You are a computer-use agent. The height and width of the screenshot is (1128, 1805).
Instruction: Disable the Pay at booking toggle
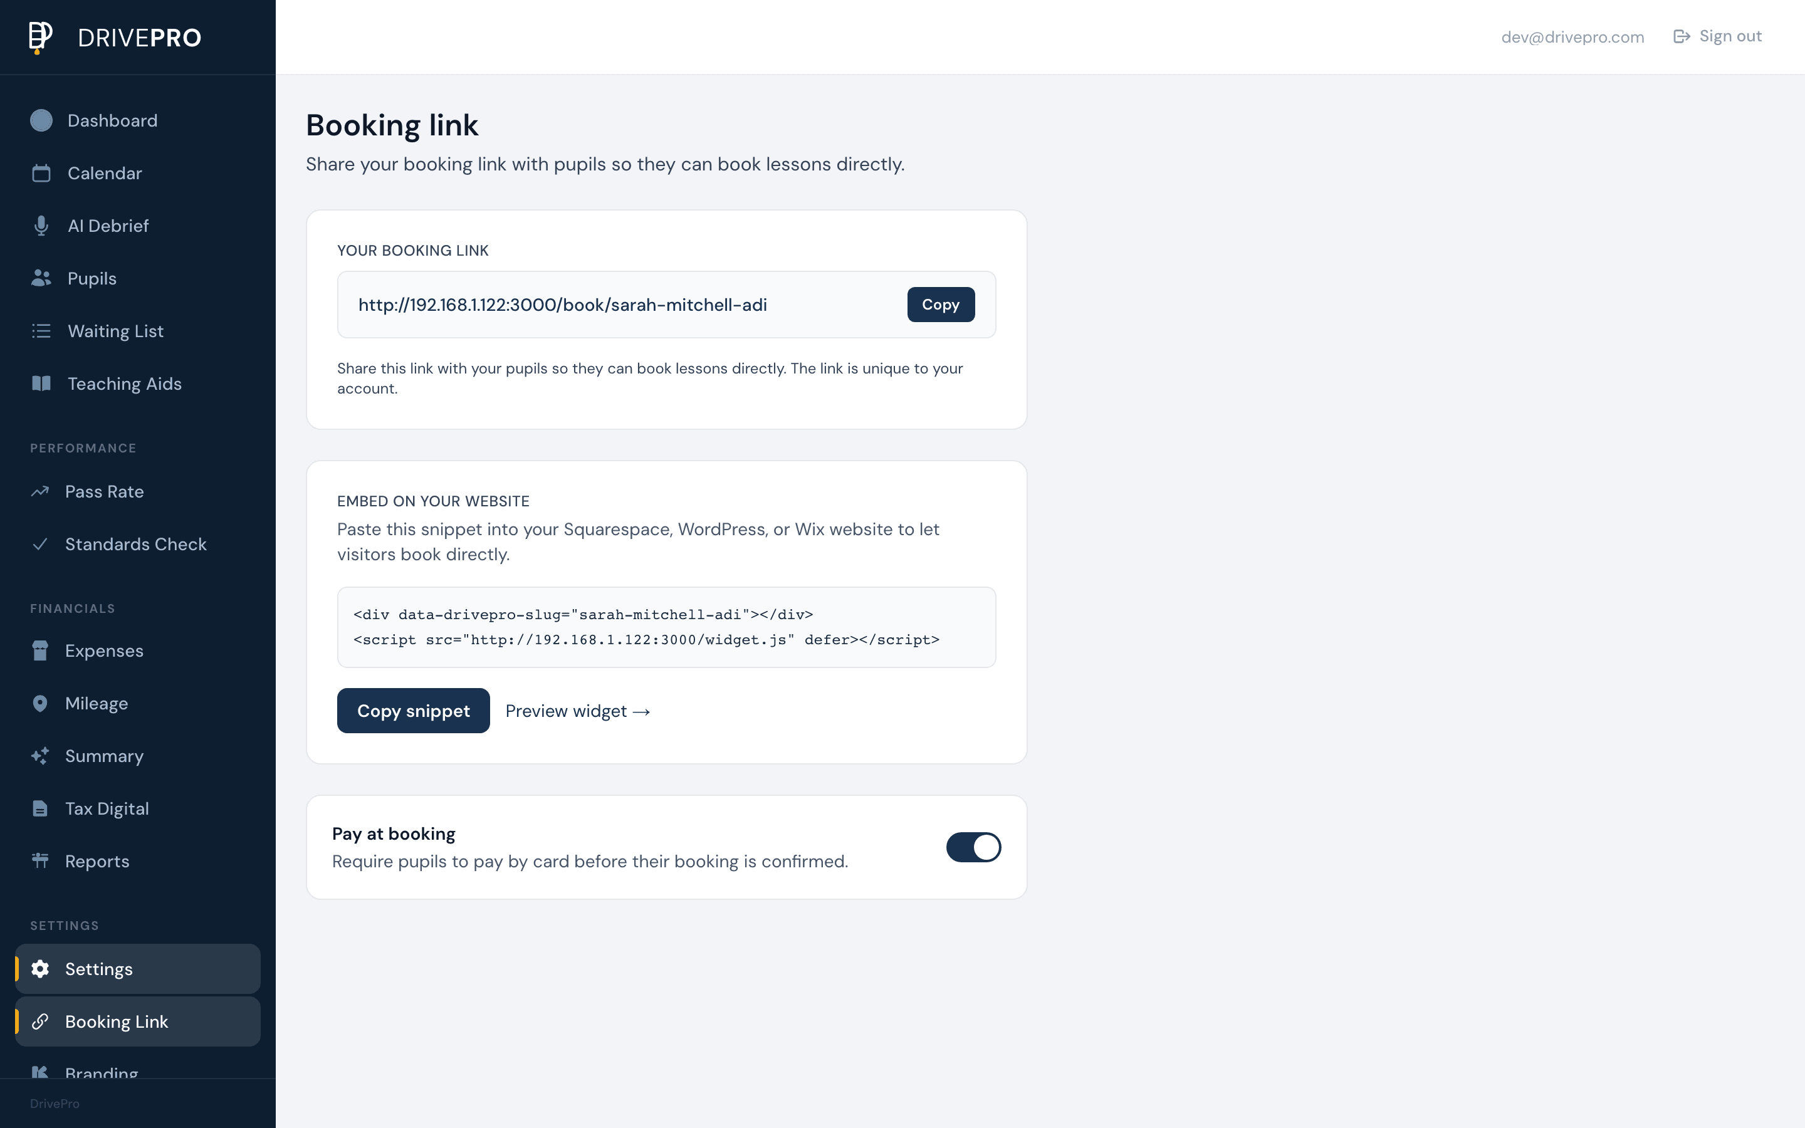pyautogui.click(x=973, y=847)
